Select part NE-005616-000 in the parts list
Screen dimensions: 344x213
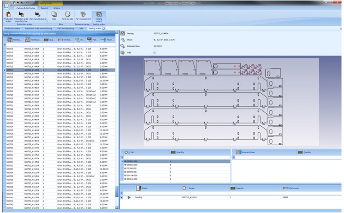click(x=130, y=179)
